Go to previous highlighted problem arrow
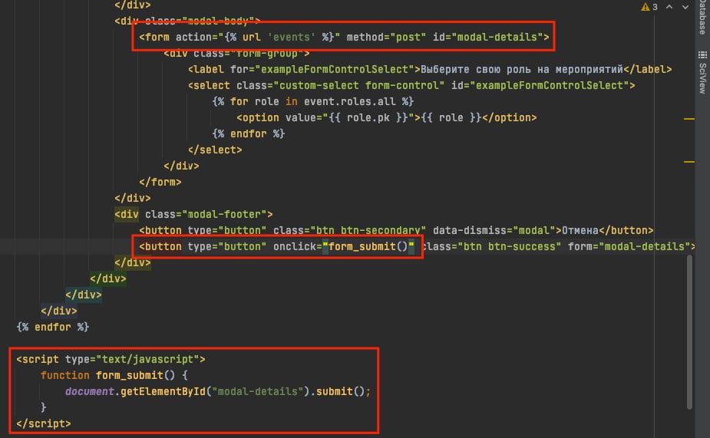710x438 pixels. tap(669, 7)
